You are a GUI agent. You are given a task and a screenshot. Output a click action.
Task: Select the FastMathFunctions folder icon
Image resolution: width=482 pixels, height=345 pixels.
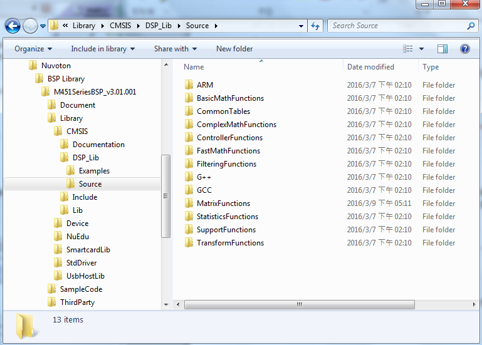[189, 151]
